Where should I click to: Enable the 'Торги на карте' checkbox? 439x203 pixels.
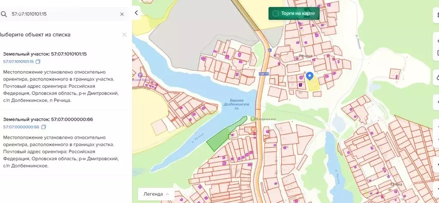tap(276, 13)
